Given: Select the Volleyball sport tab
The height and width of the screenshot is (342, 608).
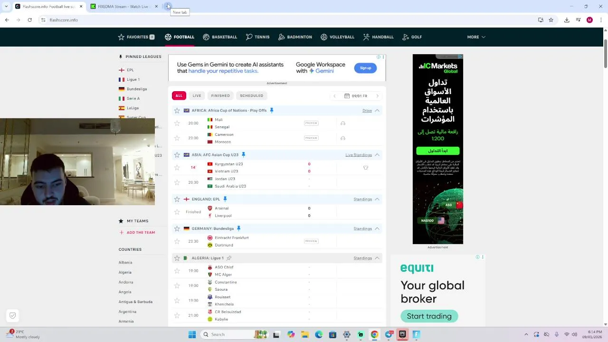Looking at the screenshot, I should (337, 37).
